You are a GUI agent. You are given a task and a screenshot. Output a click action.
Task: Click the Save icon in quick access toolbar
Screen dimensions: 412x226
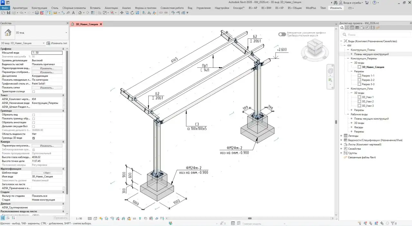8,13
